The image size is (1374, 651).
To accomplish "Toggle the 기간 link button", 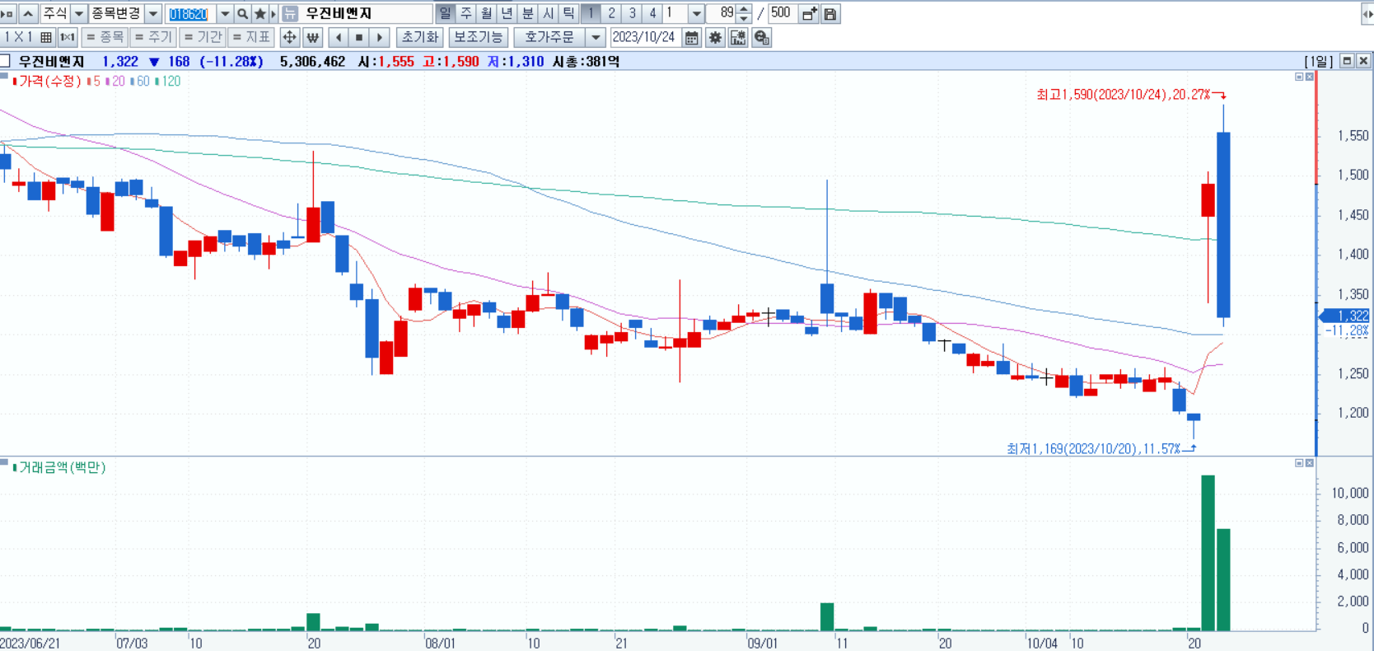I will click(x=203, y=37).
